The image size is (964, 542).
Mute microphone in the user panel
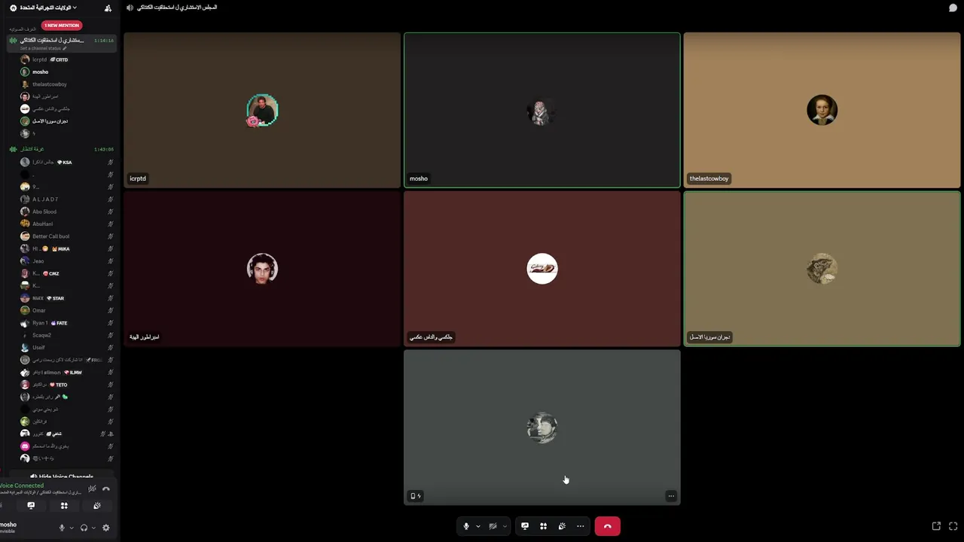click(x=62, y=528)
